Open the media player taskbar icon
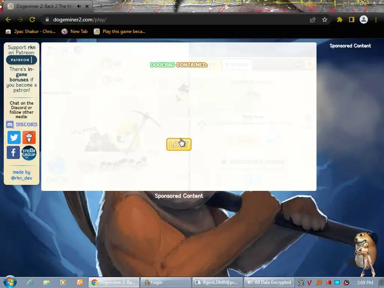The width and height of the screenshot is (384, 288). pos(63,282)
